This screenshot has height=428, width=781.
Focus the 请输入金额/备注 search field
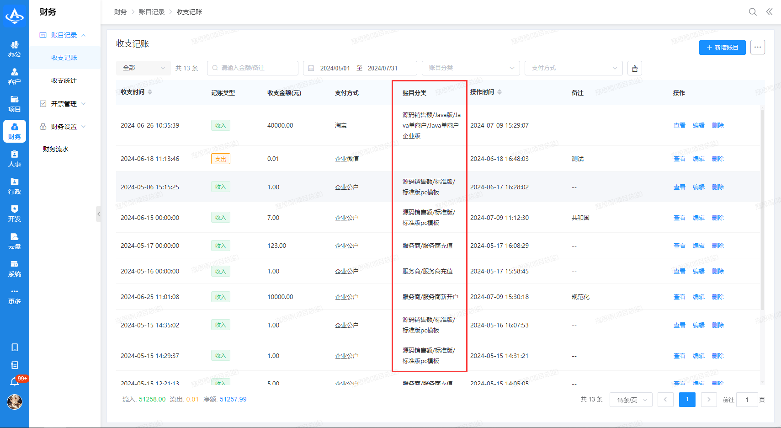253,68
